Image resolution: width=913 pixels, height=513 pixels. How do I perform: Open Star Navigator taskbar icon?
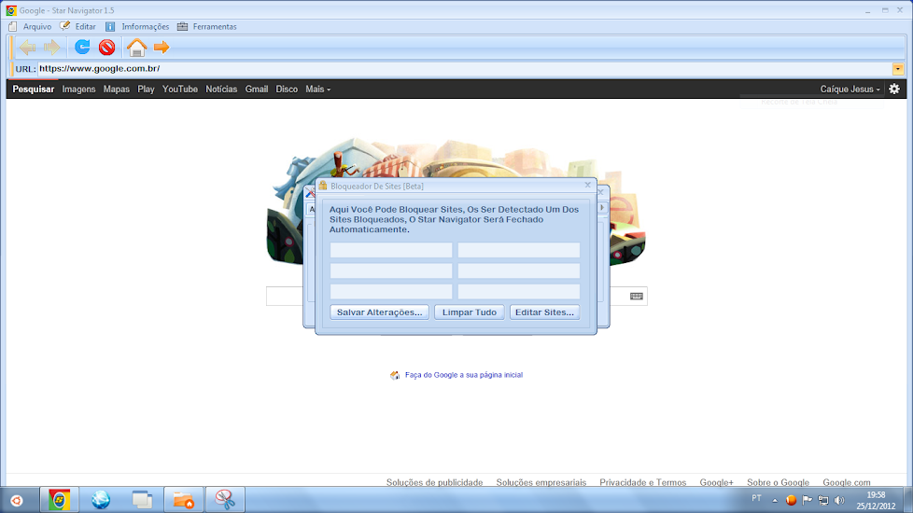[59, 500]
